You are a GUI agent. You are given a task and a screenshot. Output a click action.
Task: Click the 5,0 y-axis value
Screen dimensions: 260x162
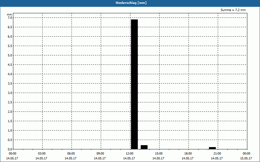10,55
